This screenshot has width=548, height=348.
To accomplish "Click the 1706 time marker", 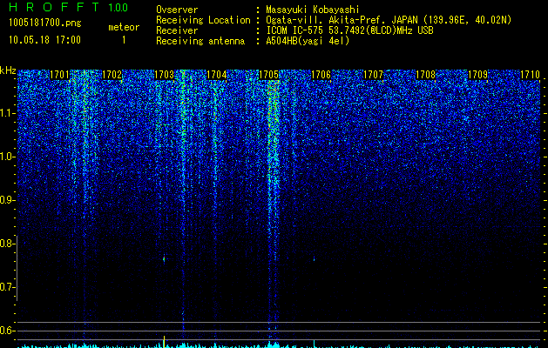I will 321,75.
